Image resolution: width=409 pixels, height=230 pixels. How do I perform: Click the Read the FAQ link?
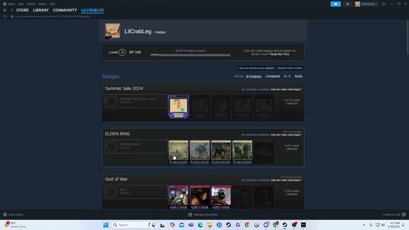click(279, 54)
